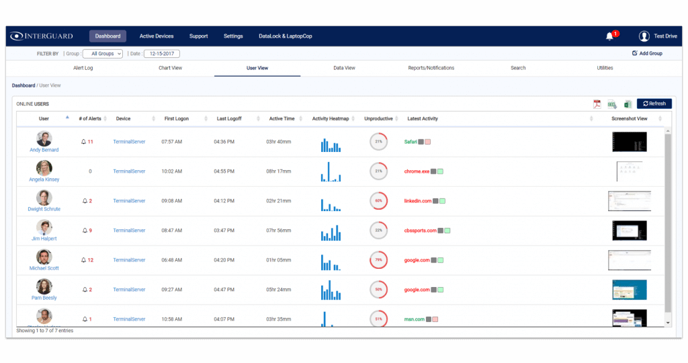Export the table as CSV

pyautogui.click(x=612, y=104)
